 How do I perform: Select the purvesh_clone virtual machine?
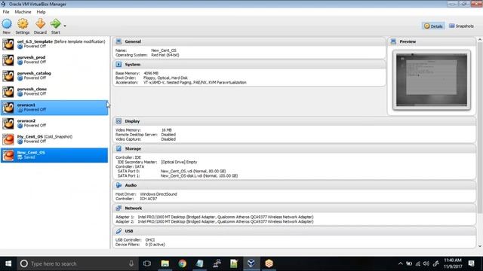tap(54, 92)
